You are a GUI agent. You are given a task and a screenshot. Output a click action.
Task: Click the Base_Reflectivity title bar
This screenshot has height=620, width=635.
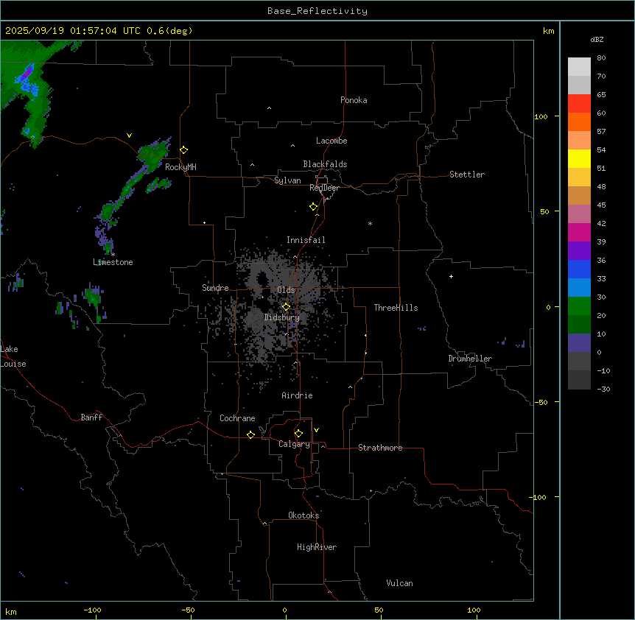point(317,11)
